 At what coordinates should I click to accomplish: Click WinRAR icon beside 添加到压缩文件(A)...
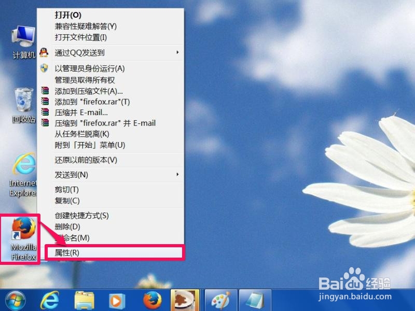point(45,91)
